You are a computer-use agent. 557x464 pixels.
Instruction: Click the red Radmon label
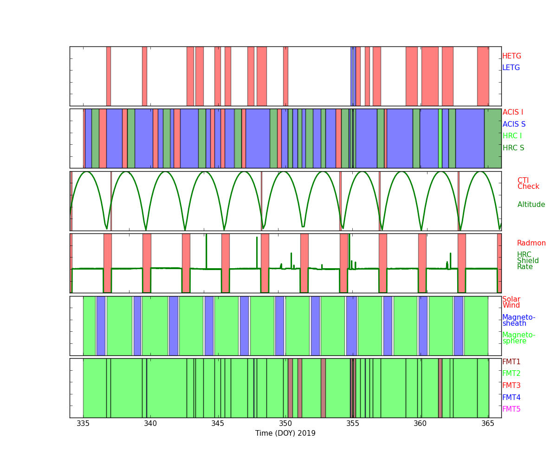[531, 243]
